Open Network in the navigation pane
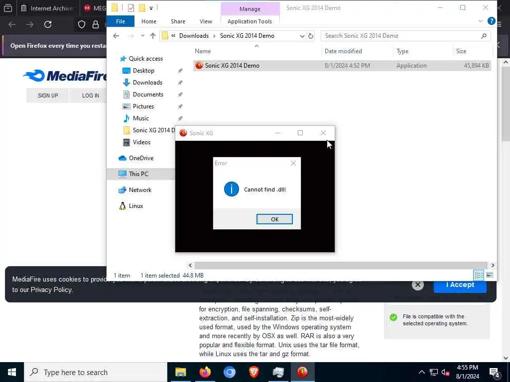 pyautogui.click(x=140, y=190)
